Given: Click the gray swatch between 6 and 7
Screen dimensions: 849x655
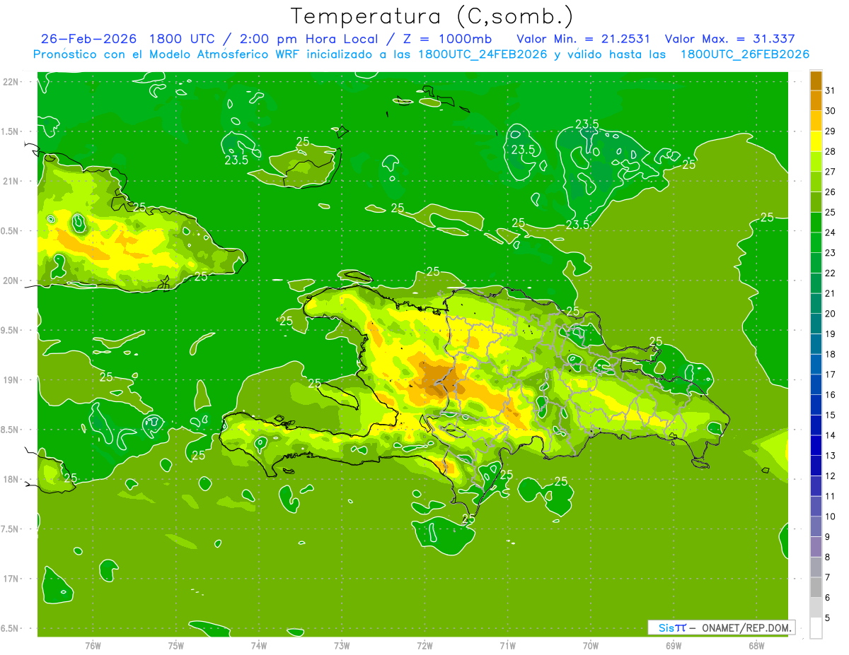Looking at the screenshot, I should [x=816, y=588].
